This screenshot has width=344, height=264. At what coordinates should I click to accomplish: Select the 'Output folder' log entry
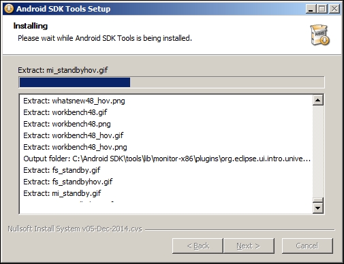coord(167,159)
